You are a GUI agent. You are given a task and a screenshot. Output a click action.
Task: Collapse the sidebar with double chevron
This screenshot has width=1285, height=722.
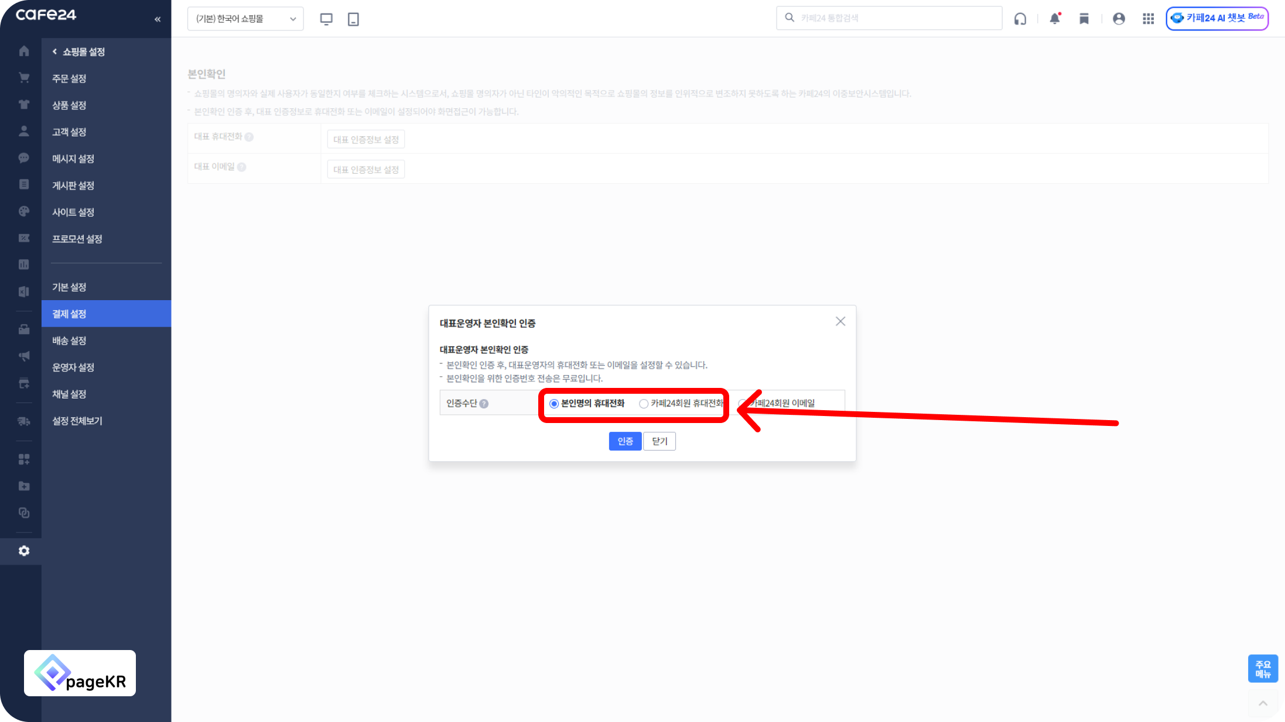click(158, 19)
